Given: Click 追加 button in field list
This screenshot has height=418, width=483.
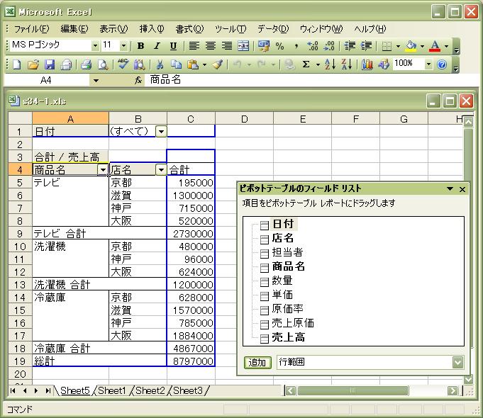Looking at the screenshot, I should tap(257, 363).
